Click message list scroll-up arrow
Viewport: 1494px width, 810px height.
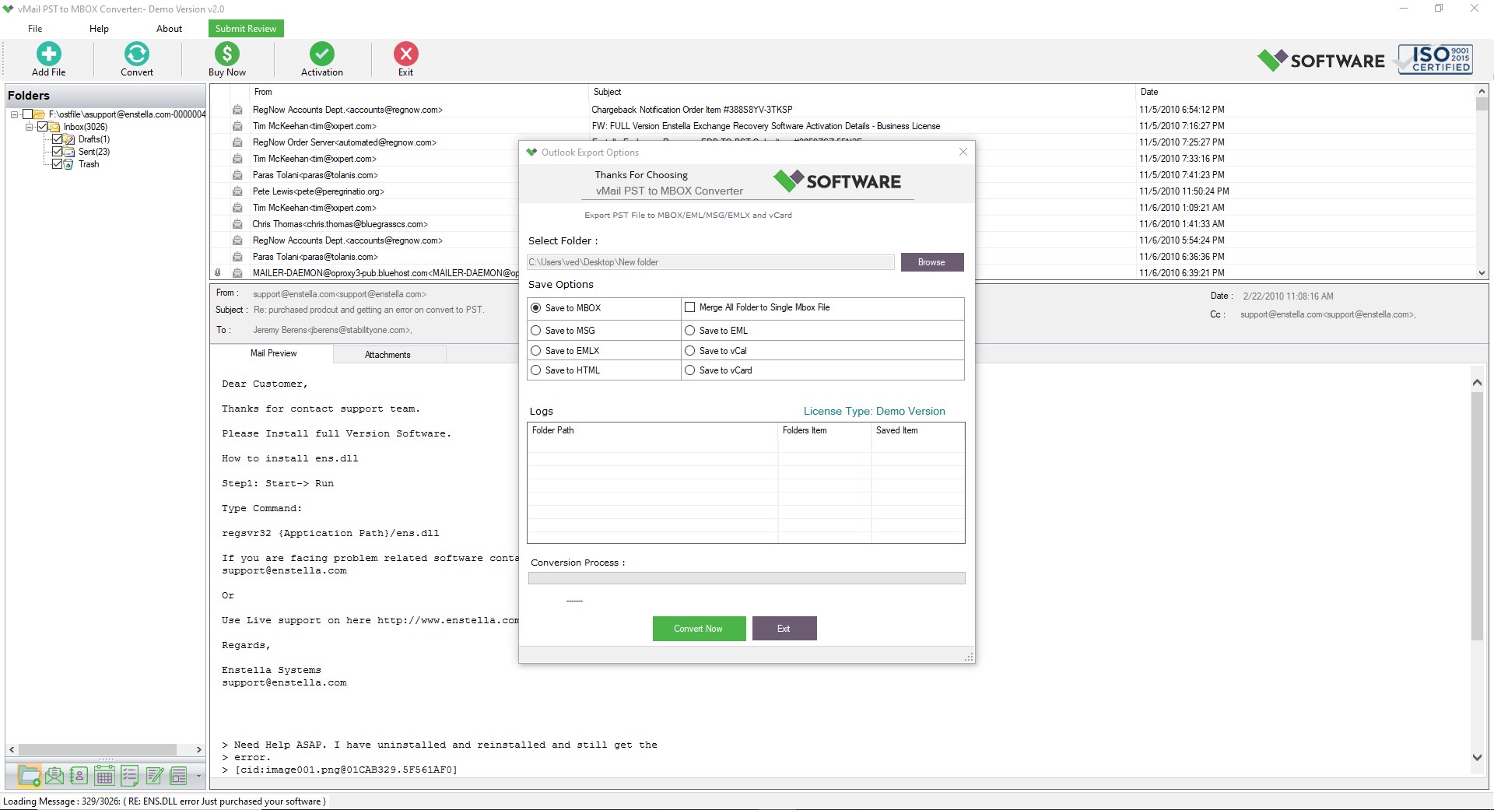pos(1482,92)
